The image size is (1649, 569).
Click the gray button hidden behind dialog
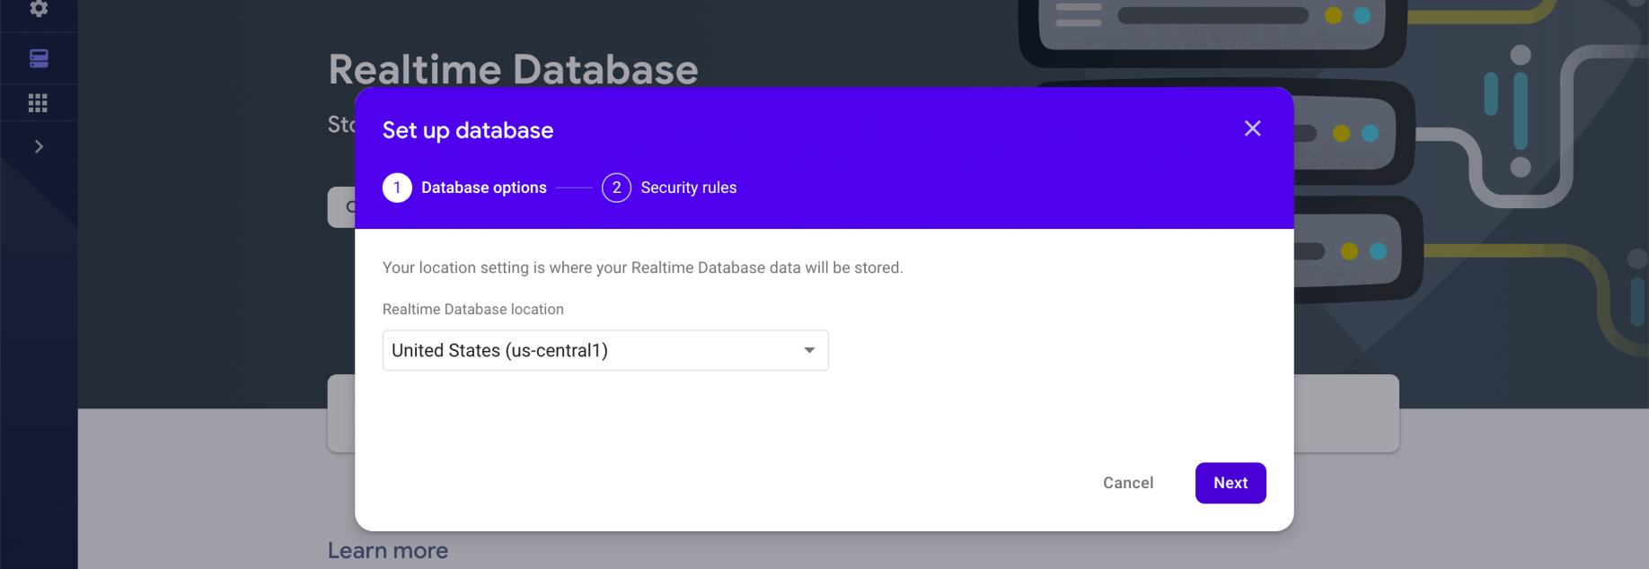coord(341,207)
